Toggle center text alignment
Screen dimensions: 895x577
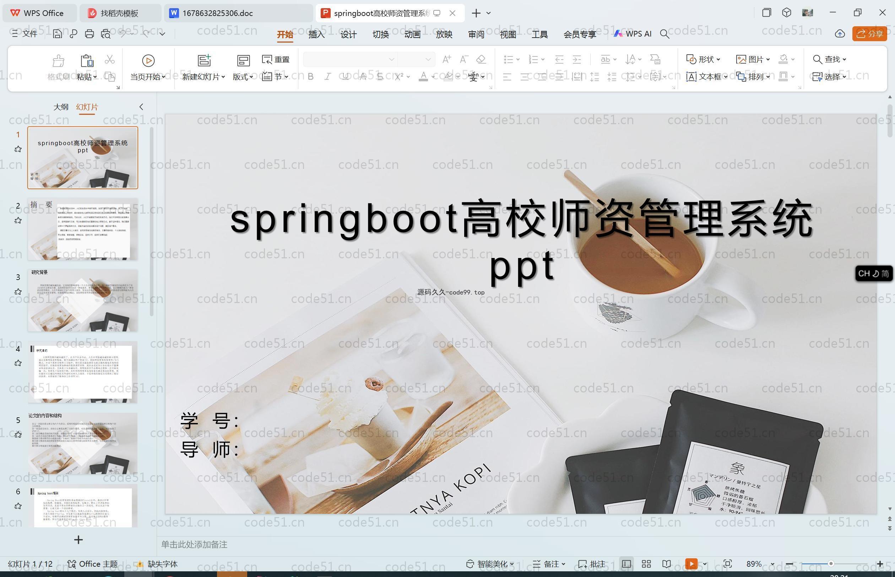pyautogui.click(x=525, y=77)
